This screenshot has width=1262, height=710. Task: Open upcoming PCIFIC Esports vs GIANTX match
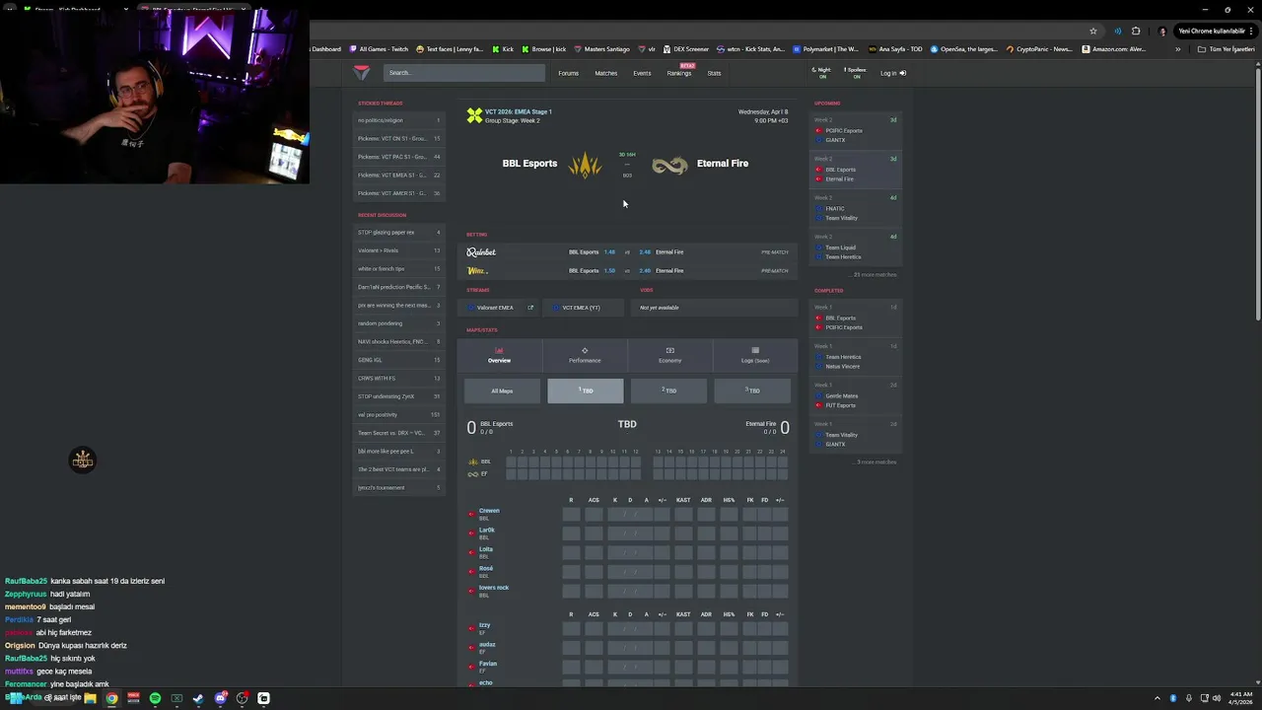tap(855, 130)
